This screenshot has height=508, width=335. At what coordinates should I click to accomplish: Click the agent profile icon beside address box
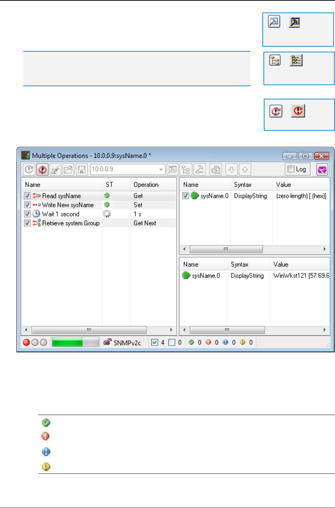172,170
